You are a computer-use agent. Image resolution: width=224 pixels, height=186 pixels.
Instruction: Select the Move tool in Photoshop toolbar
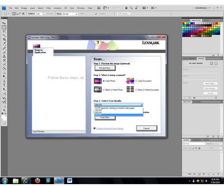tap(4, 23)
